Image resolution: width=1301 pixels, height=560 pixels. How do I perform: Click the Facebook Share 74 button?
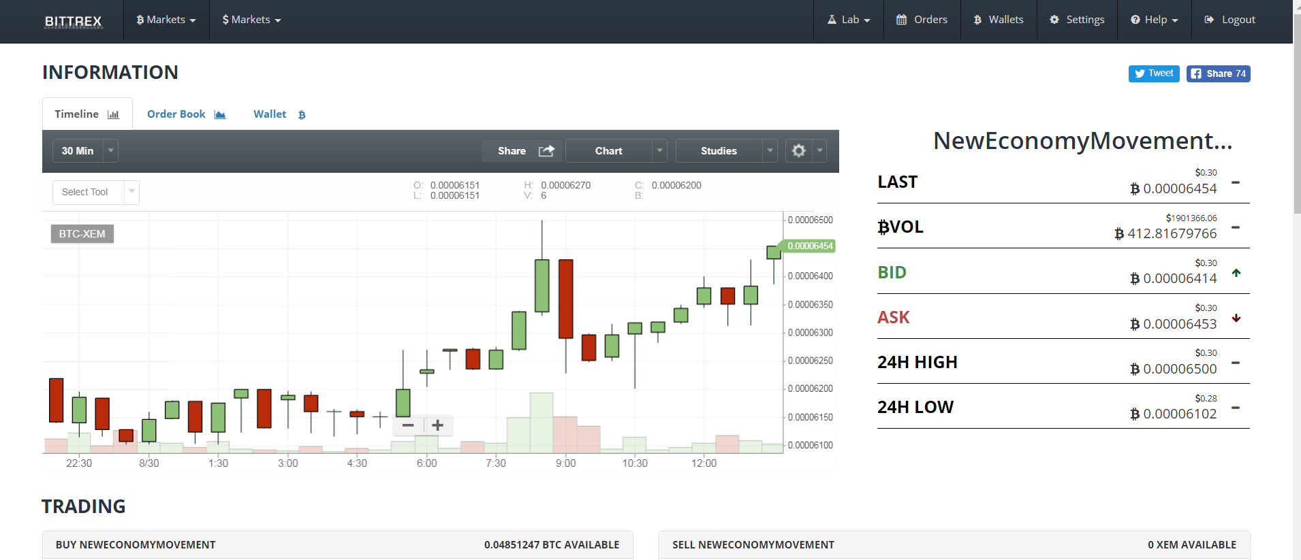point(1219,73)
